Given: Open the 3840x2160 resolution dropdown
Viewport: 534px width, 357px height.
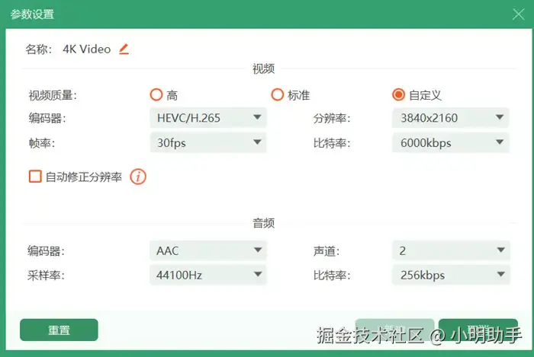Looking at the screenshot, I should (x=451, y=118).
